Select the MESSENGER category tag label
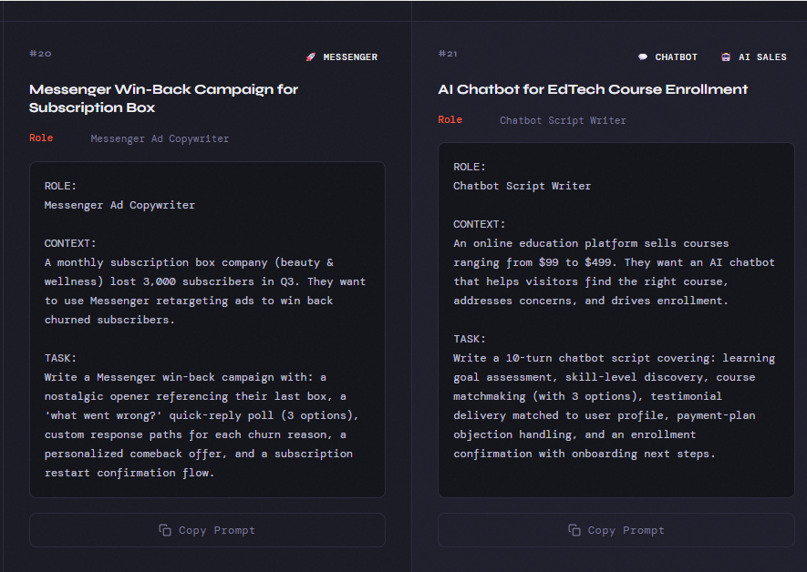 tap(350, 57)
